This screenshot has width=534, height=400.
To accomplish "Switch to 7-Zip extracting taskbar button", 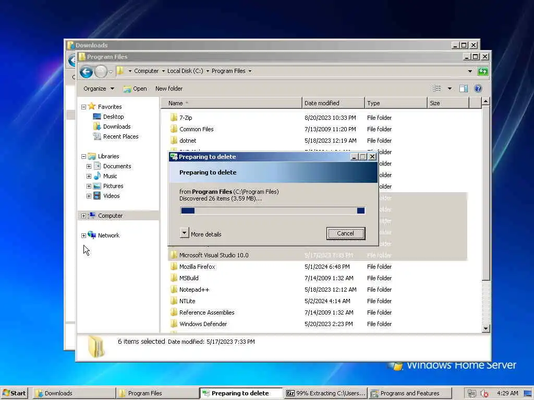I will click(325, 393).
